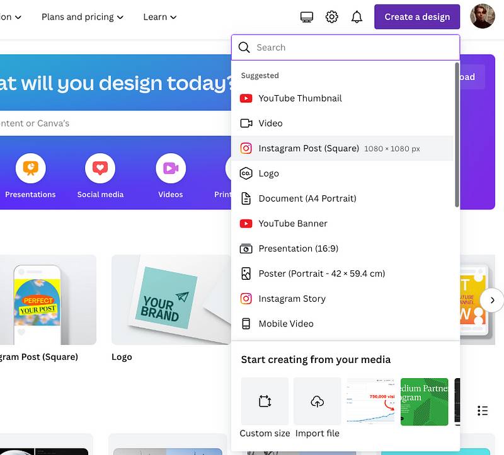This screenshot has height=455, width=504.
Task: Select Document (A4 Portrait) option
Action: [x=342, y=199]
